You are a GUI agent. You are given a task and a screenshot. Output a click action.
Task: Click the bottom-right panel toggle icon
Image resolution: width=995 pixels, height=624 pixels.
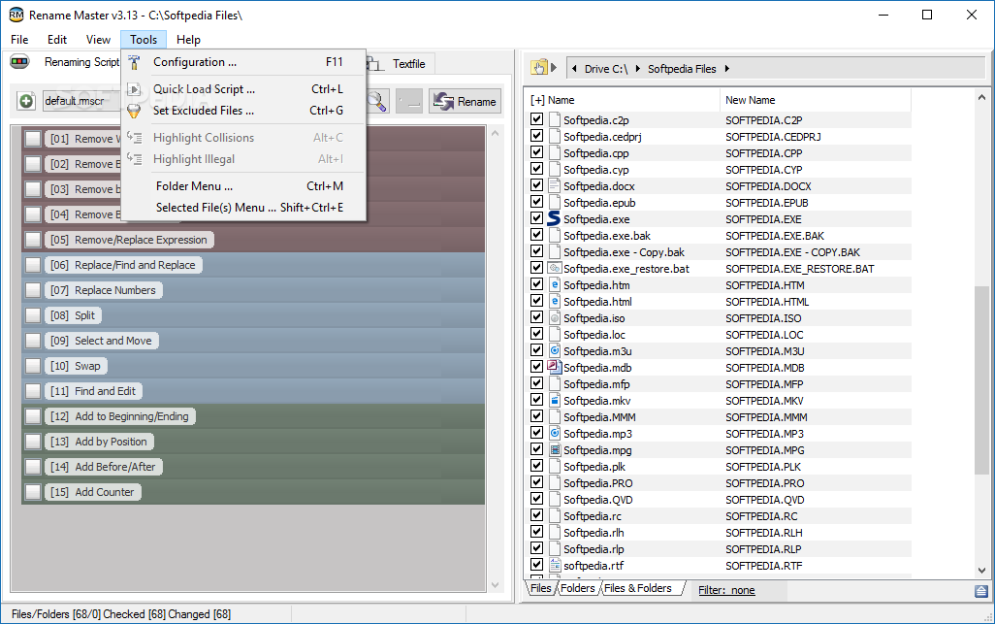tap(981, 592)
